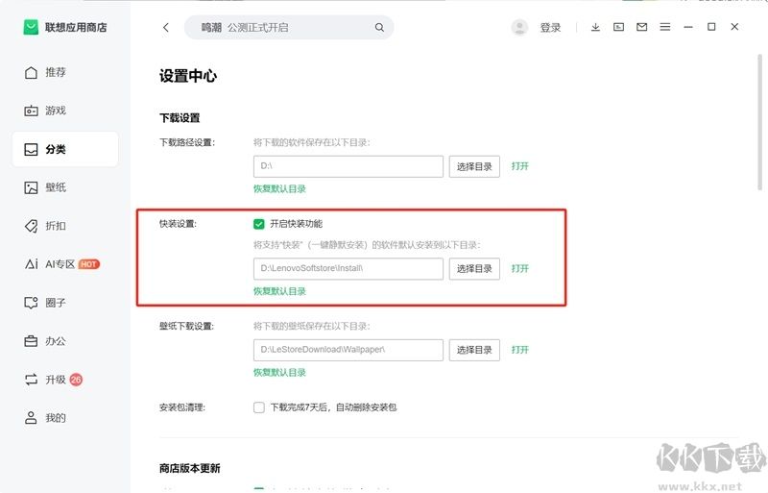Click 选择目录 for quick install path

click(x=474, y=269)
